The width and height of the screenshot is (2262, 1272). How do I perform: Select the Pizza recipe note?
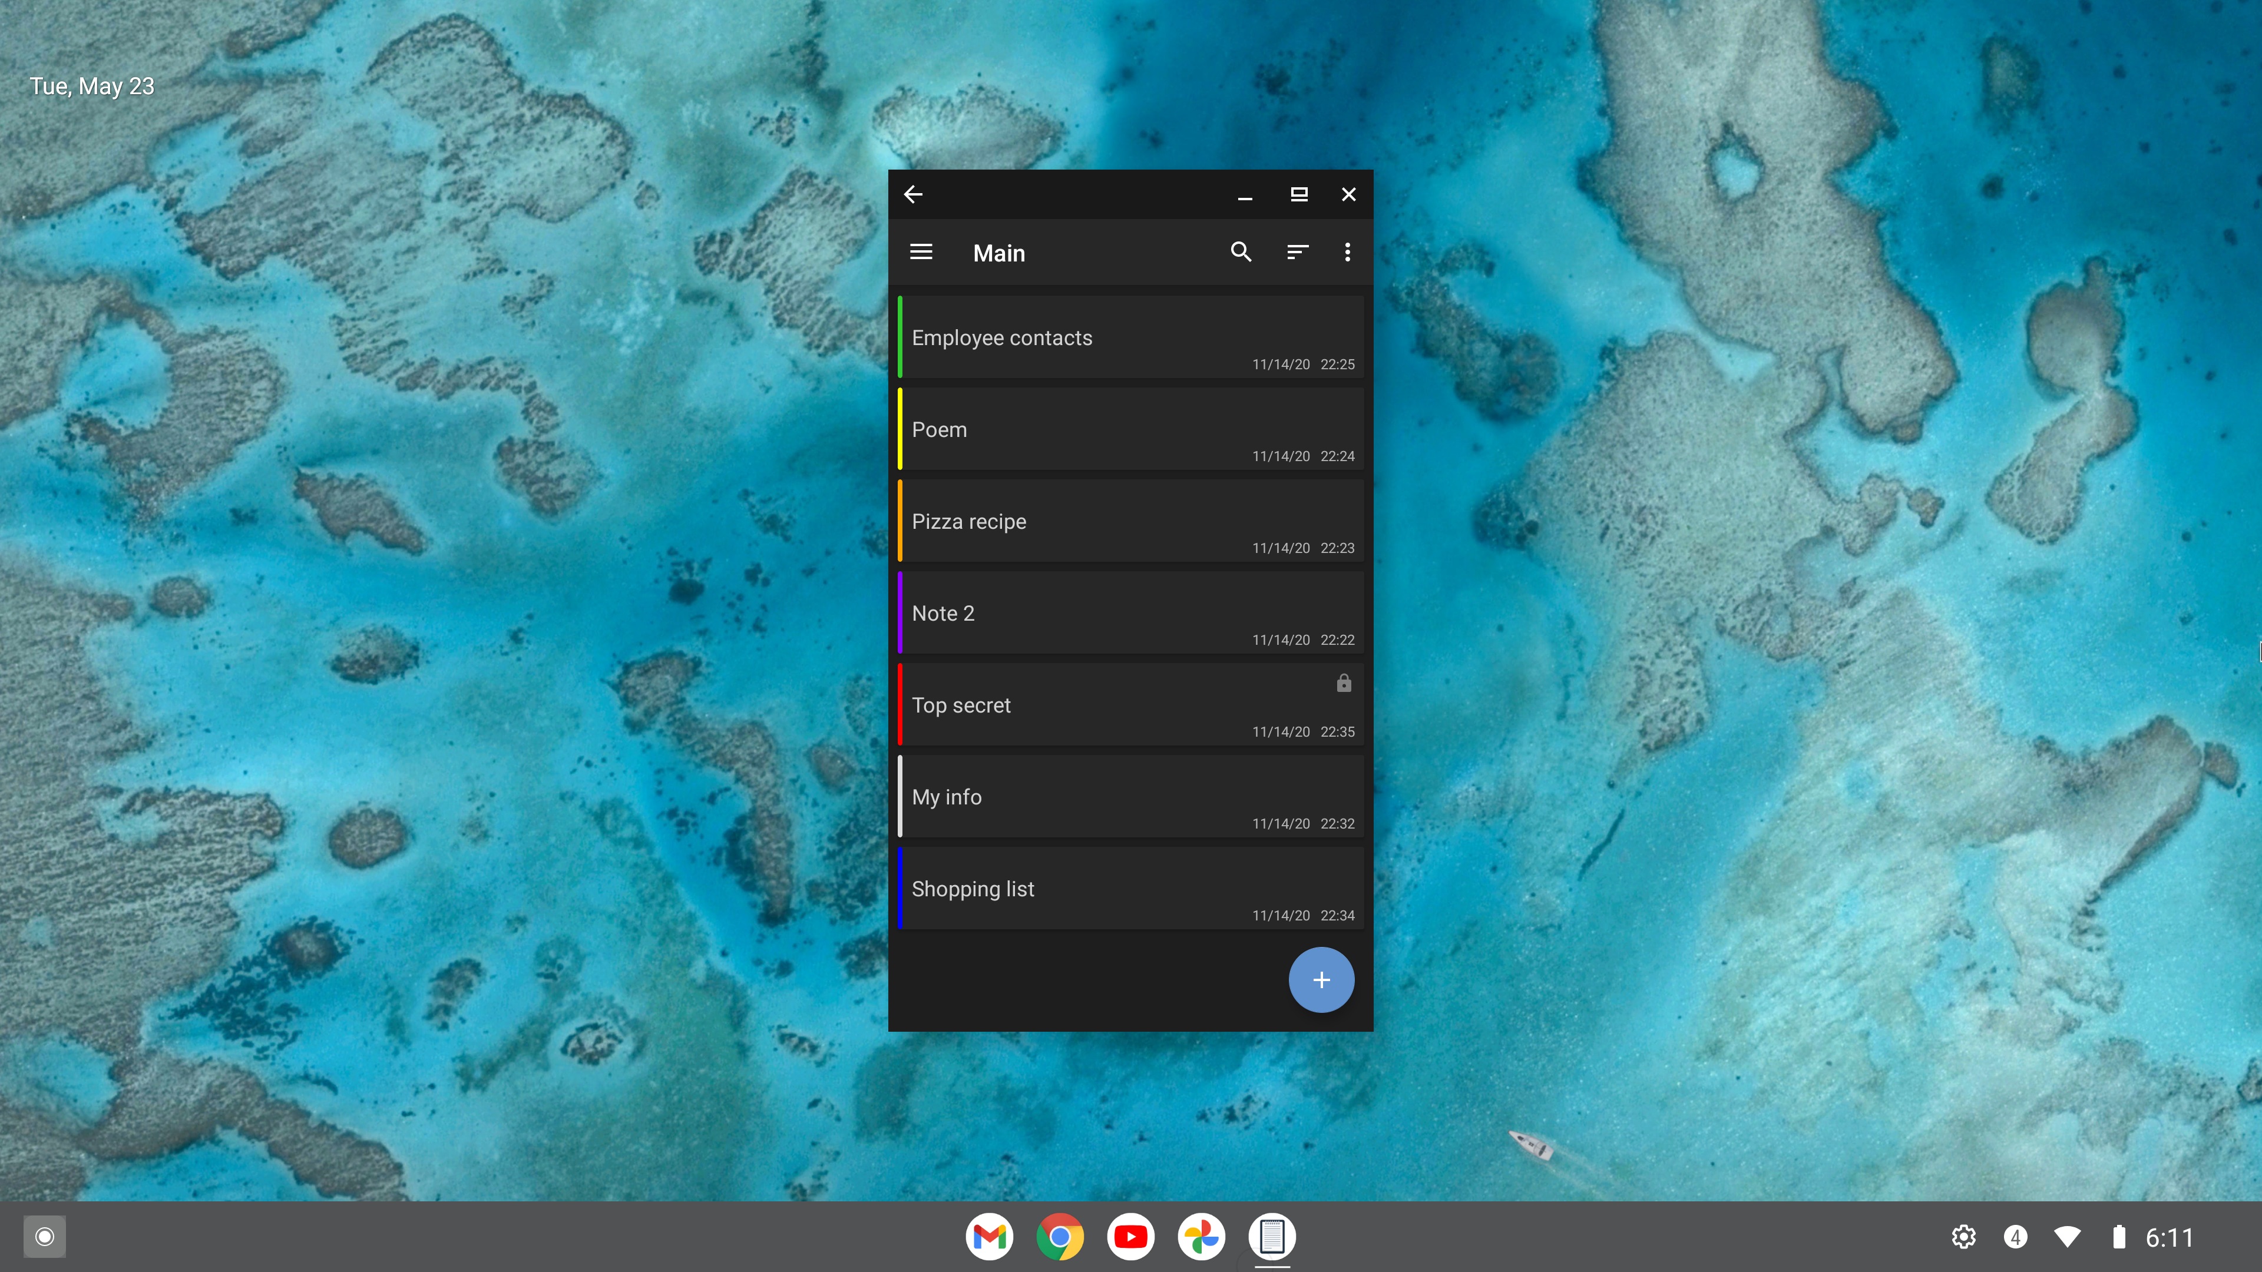1131,521
